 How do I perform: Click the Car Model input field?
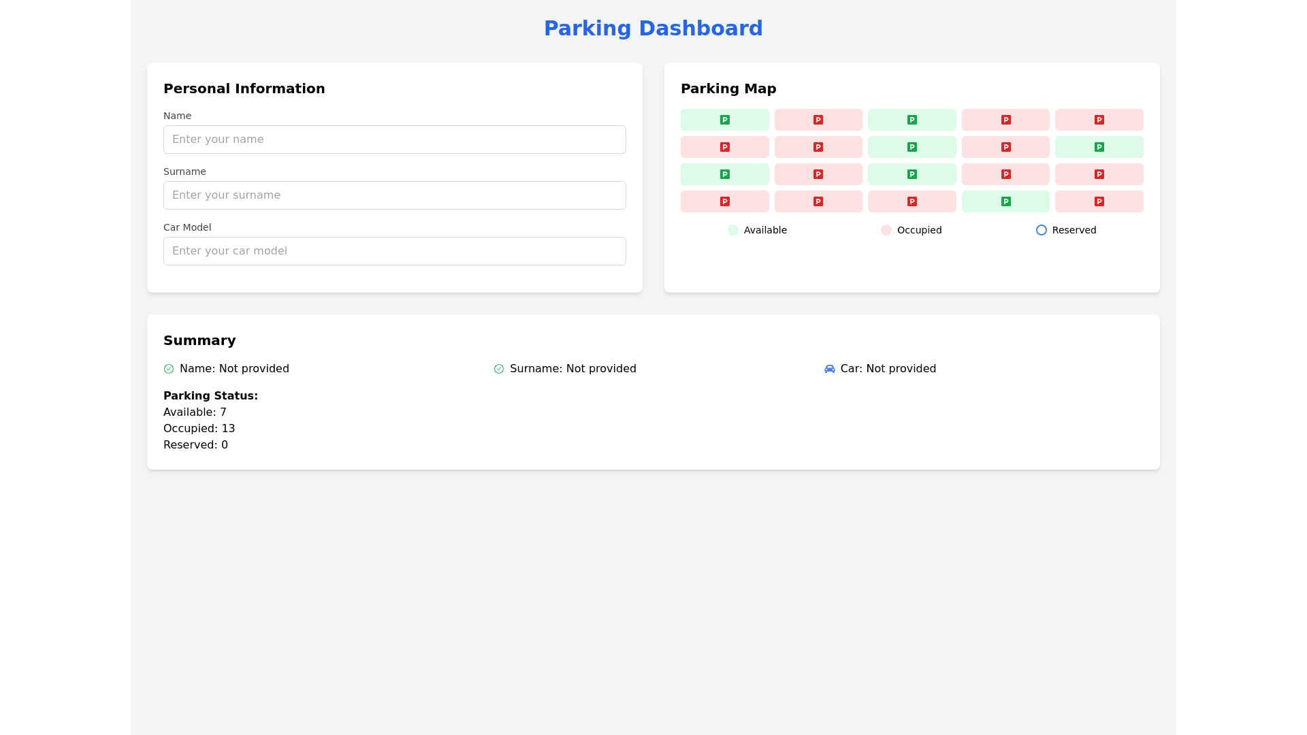(x=394, y=251)
